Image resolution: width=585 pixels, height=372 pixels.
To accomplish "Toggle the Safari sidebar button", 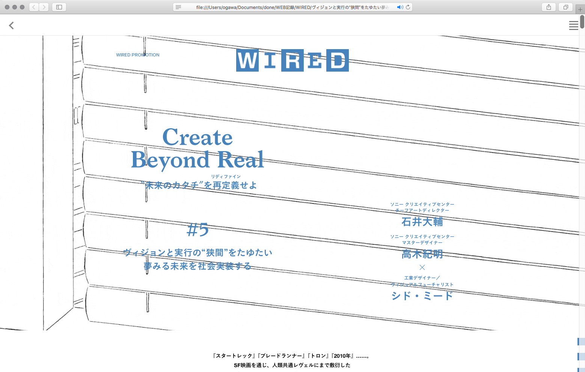I will coord(59,7).
